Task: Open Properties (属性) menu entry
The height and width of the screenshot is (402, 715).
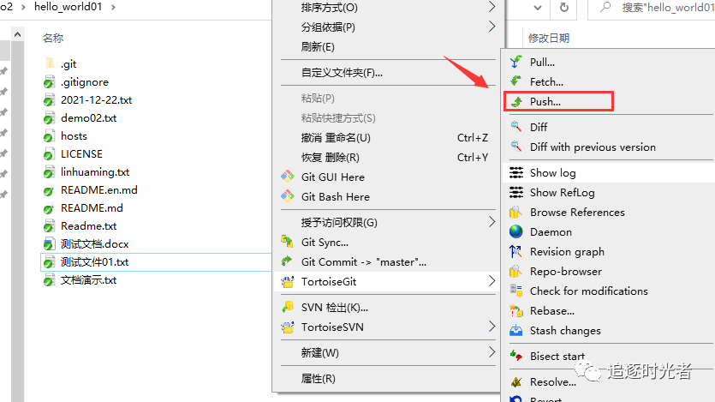Action: point(319,379)
